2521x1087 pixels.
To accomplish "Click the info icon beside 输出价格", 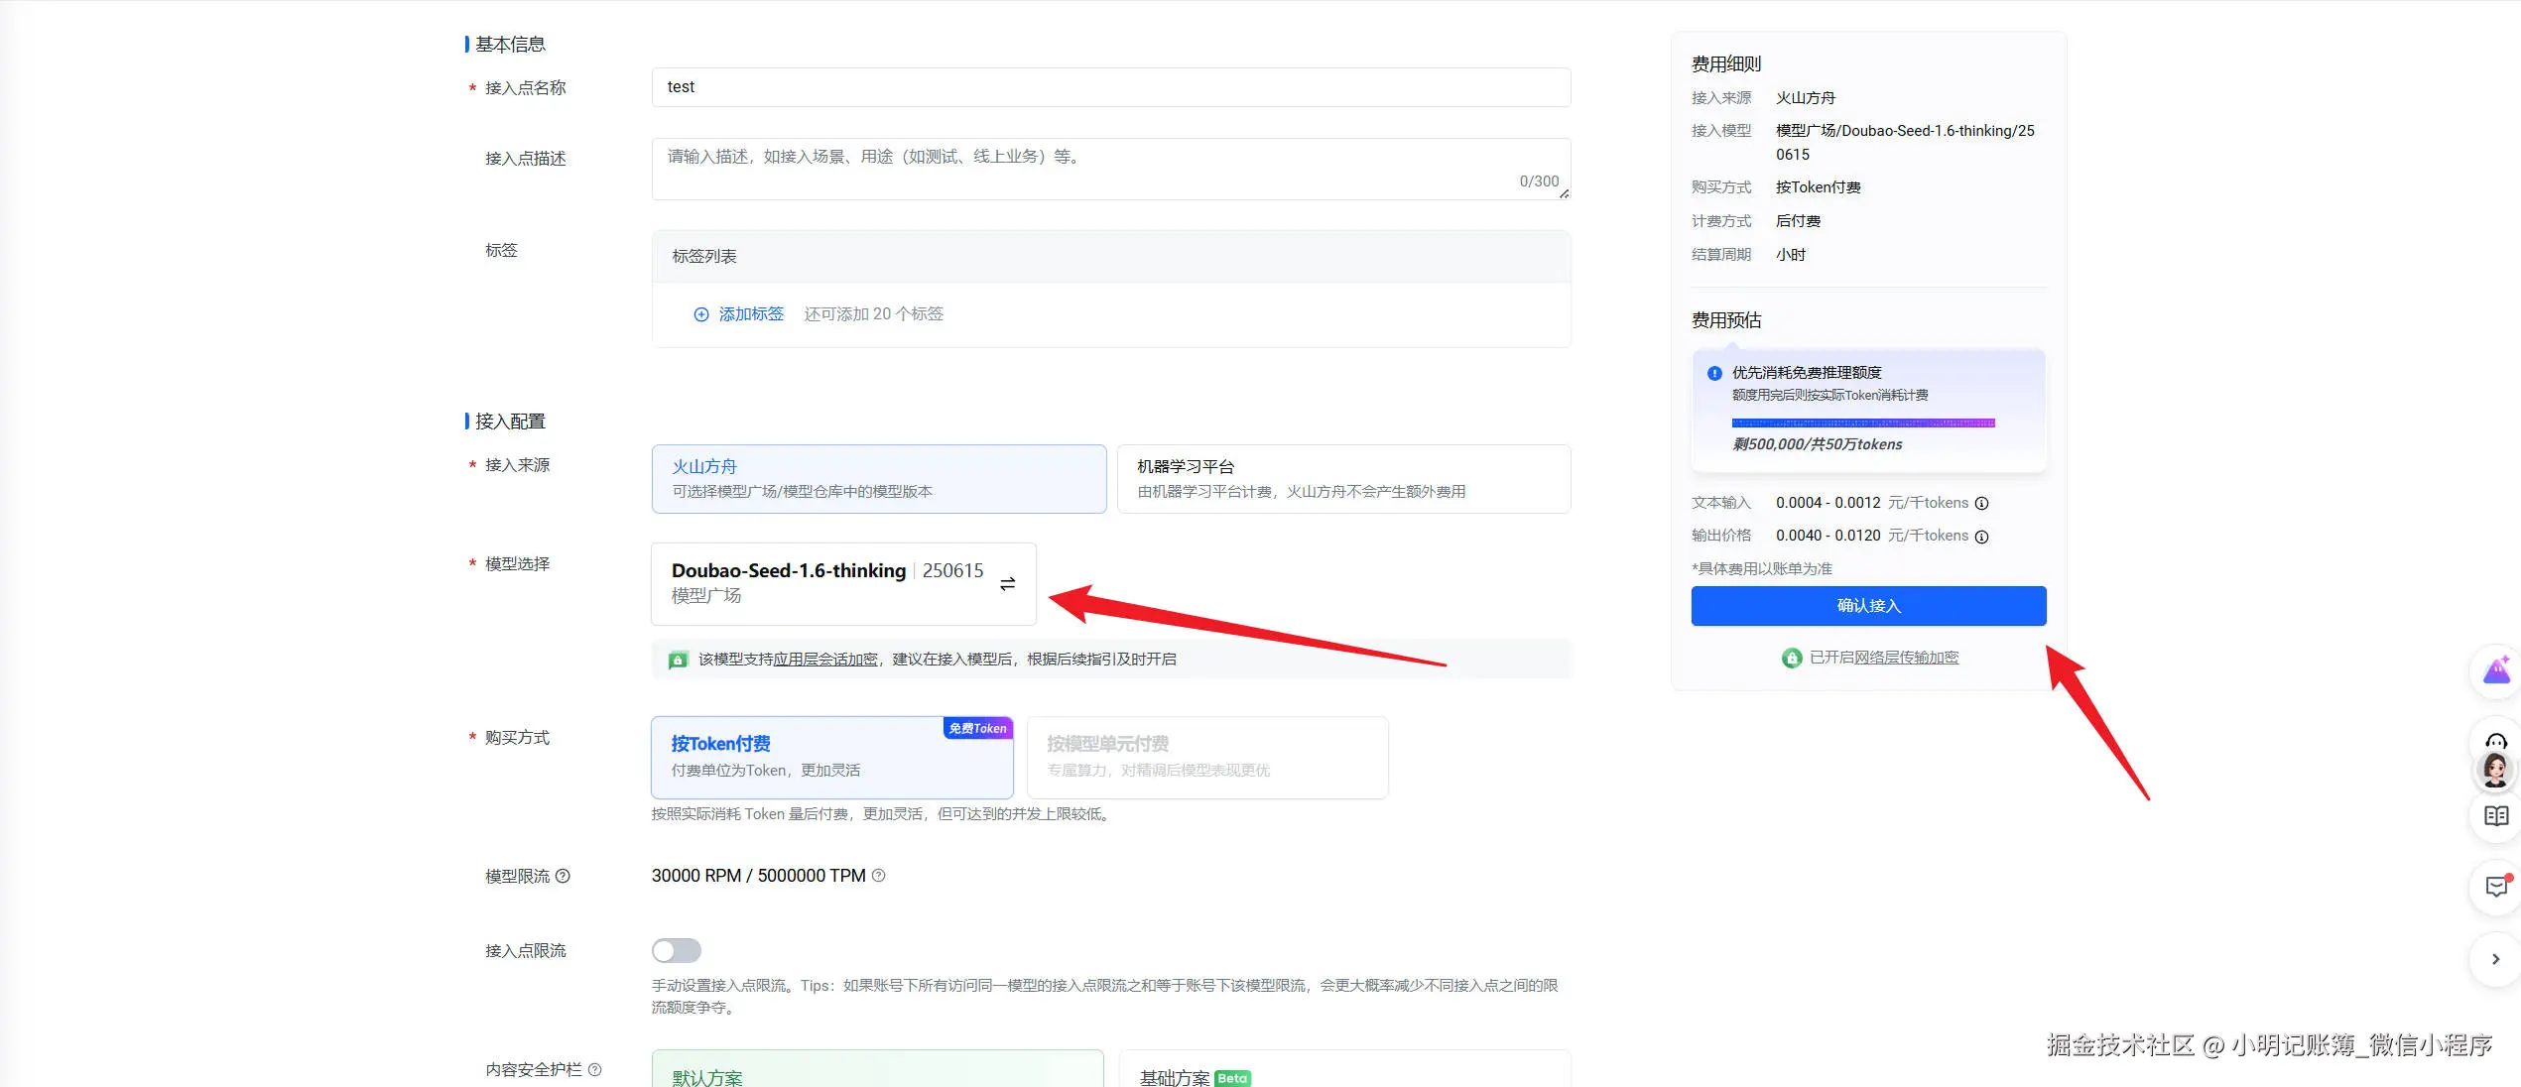I will [x=1981, y=537].
